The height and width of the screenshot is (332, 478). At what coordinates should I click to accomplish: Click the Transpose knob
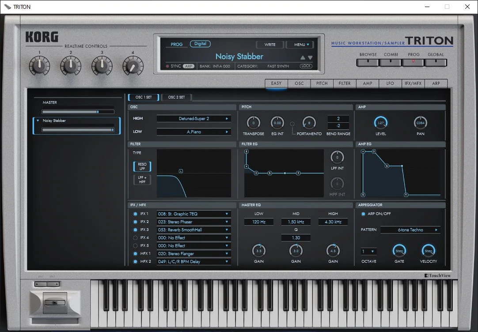(x=253, y=123)
